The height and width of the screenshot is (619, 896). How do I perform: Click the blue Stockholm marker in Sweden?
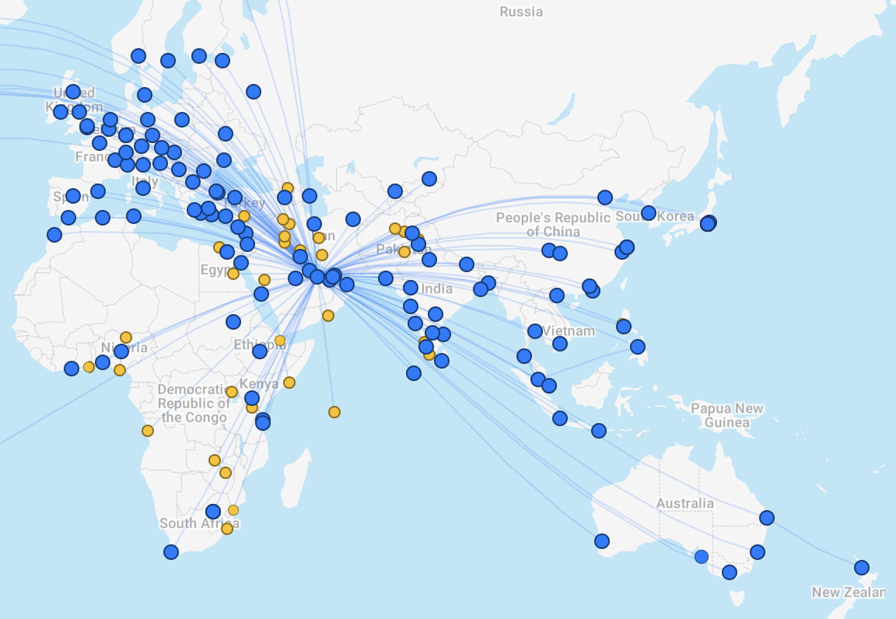point(168,60)
